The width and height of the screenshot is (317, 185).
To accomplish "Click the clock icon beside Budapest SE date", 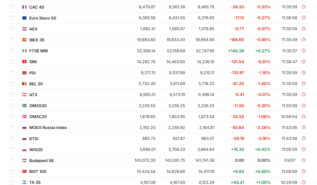I will pyautogui.click(x=304, y=160).
